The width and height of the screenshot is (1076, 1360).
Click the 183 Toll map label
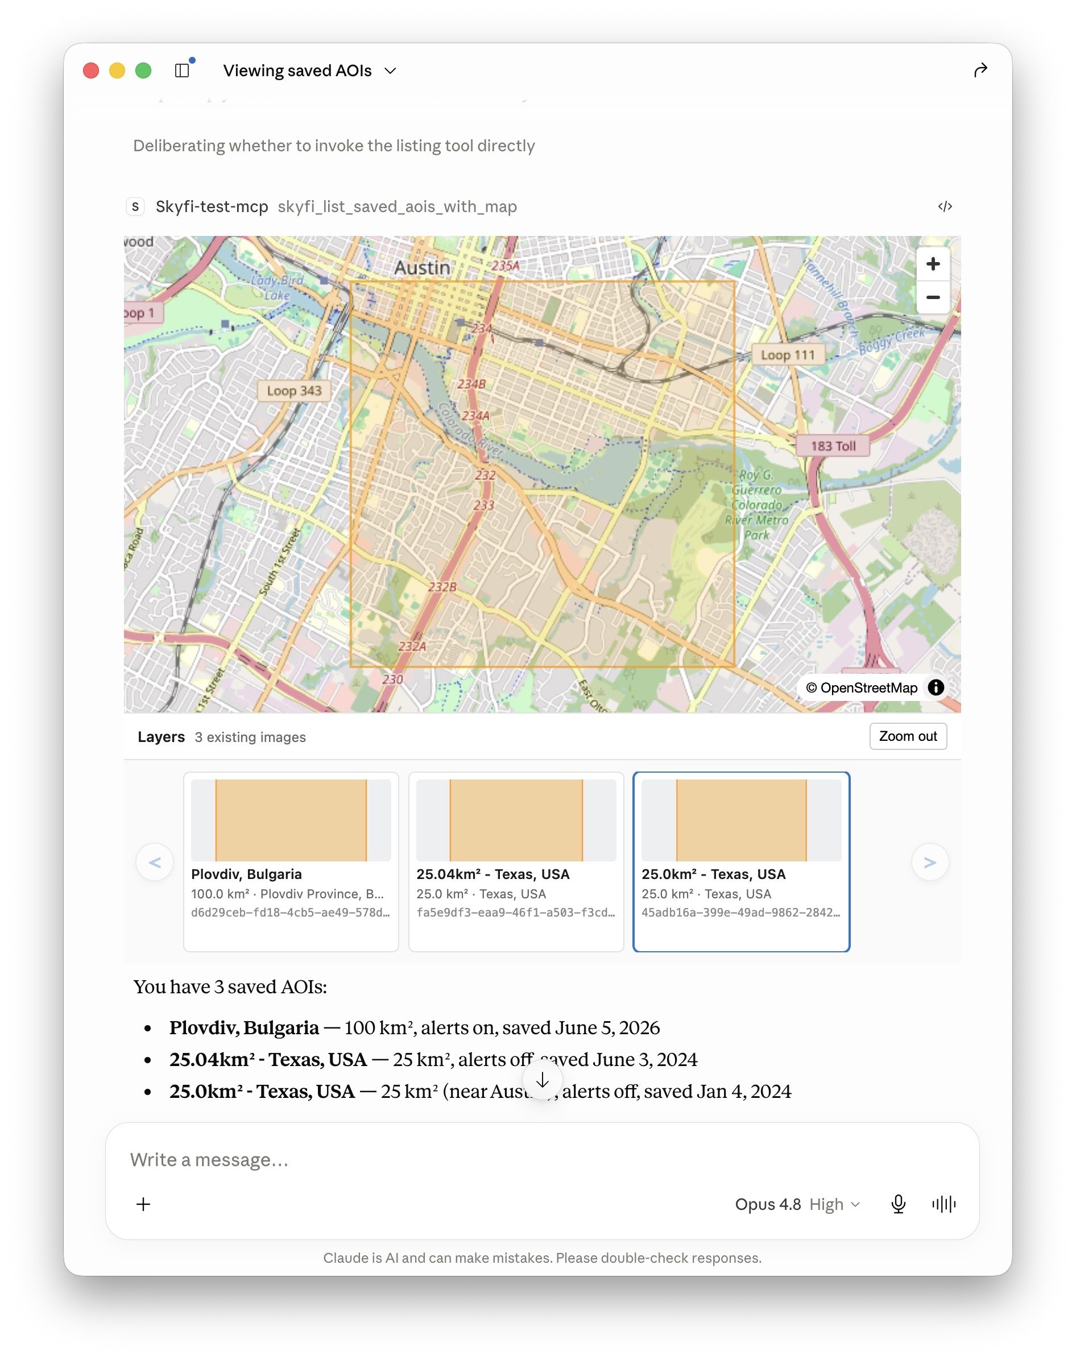tap(833, 446)
